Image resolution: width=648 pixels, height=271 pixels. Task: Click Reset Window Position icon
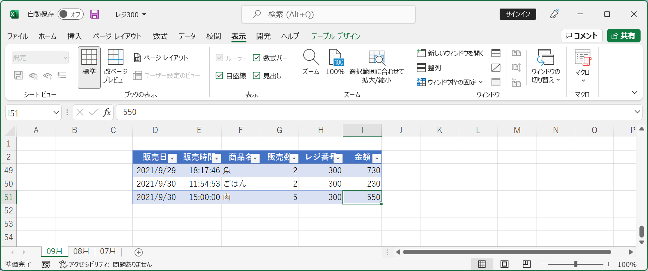(x=516, y=82)
